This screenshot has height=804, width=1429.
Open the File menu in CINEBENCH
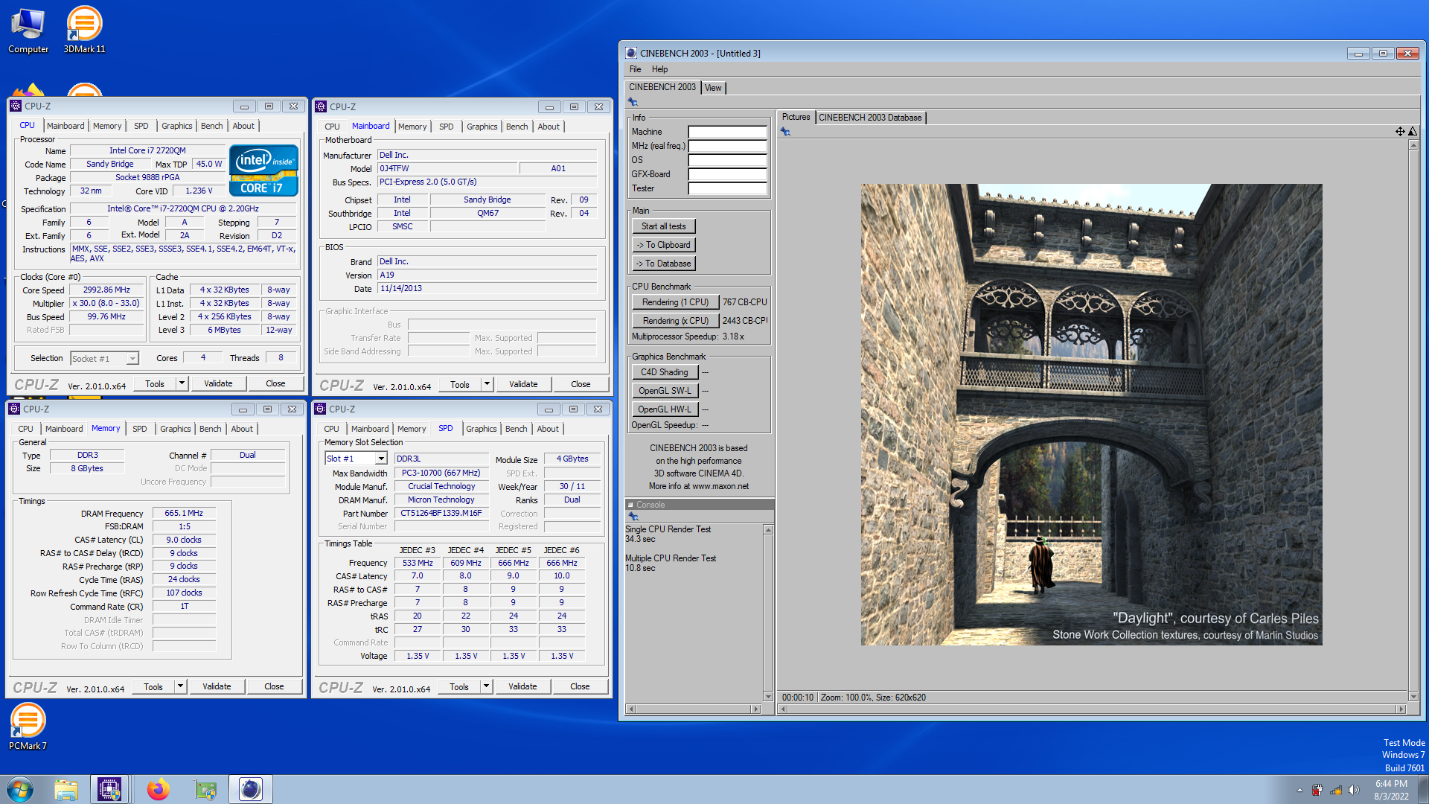[635, 69]
